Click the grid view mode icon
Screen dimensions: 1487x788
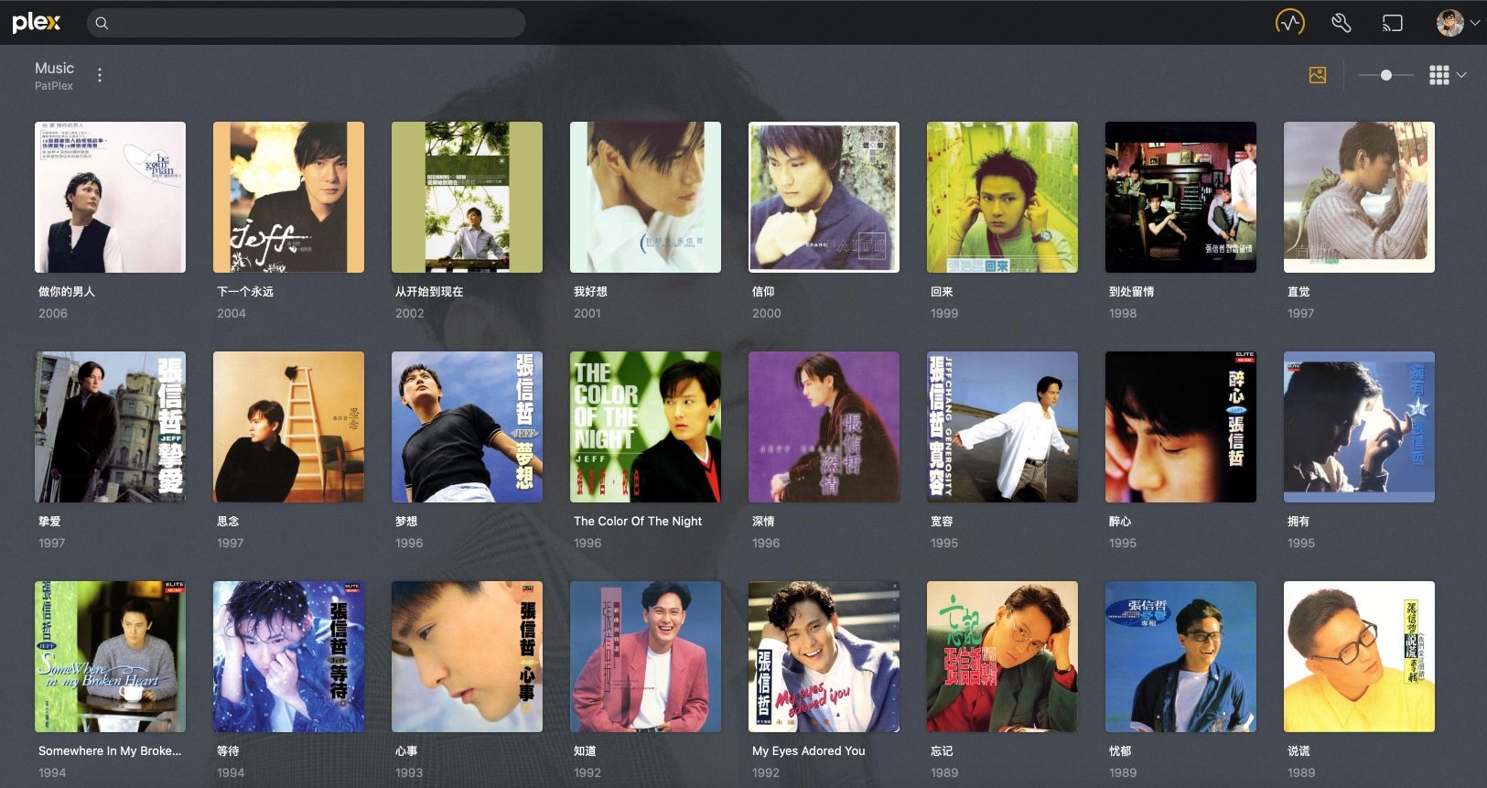click(1439, 75)
